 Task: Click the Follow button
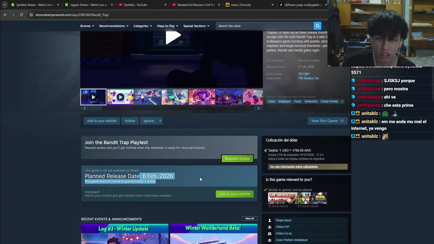point(130,121)
